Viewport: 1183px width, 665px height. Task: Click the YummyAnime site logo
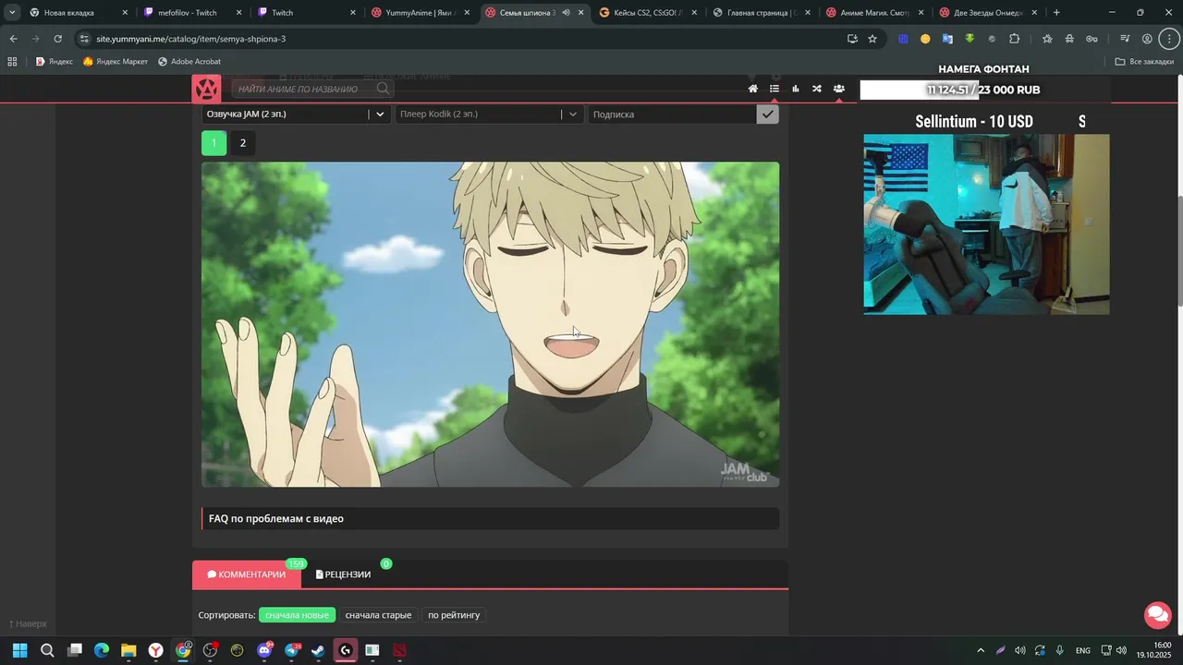pos(206,89)
